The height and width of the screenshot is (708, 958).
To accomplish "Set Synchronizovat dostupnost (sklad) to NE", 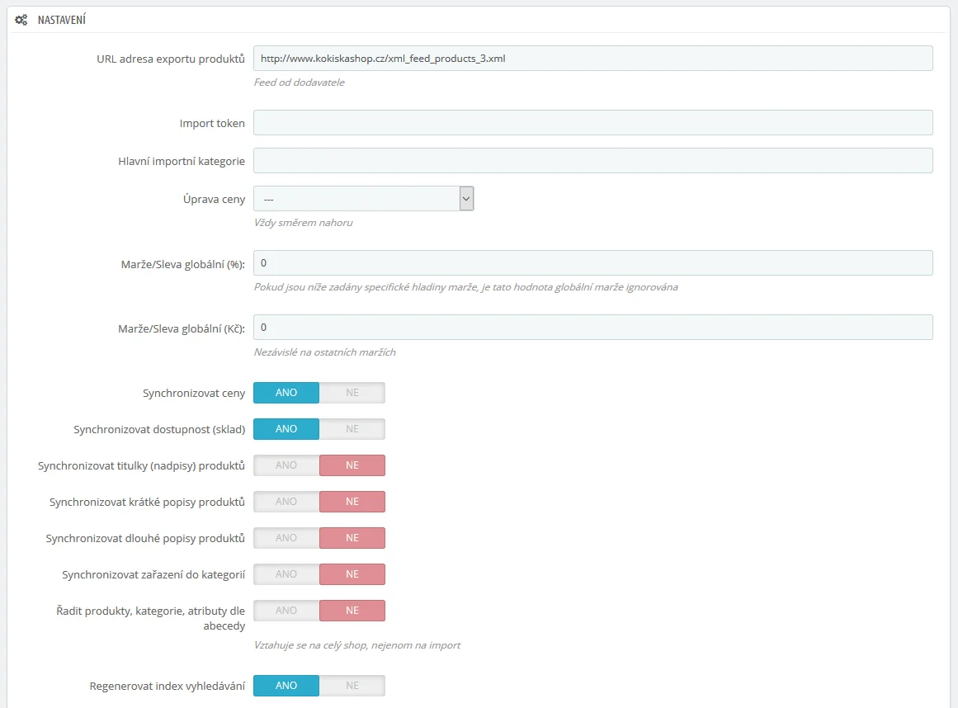I will pyautogui.click(x=352, y=429).
